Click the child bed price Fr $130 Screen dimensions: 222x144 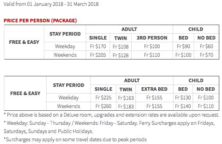[x=183, y=97]
